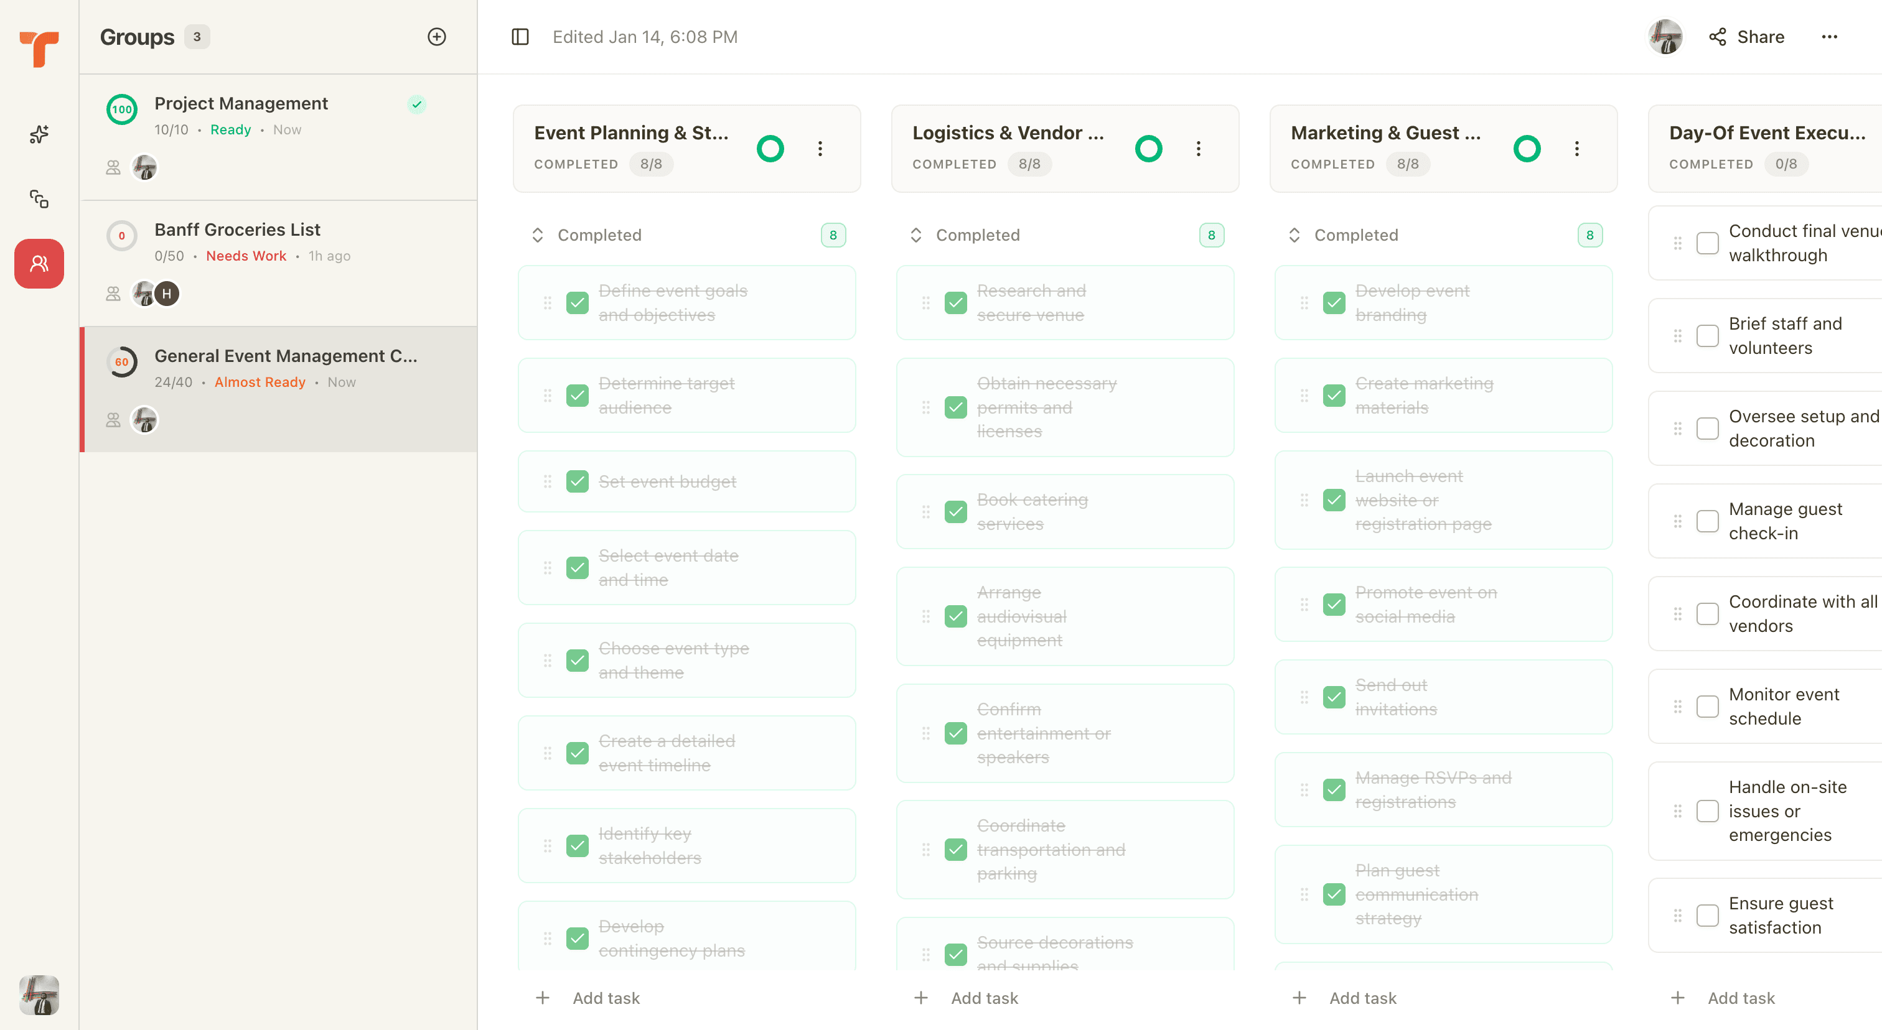The image size is (1882, 1030).
Task: Select the red Groups people sidebar icon
Action: coord(39,264)
